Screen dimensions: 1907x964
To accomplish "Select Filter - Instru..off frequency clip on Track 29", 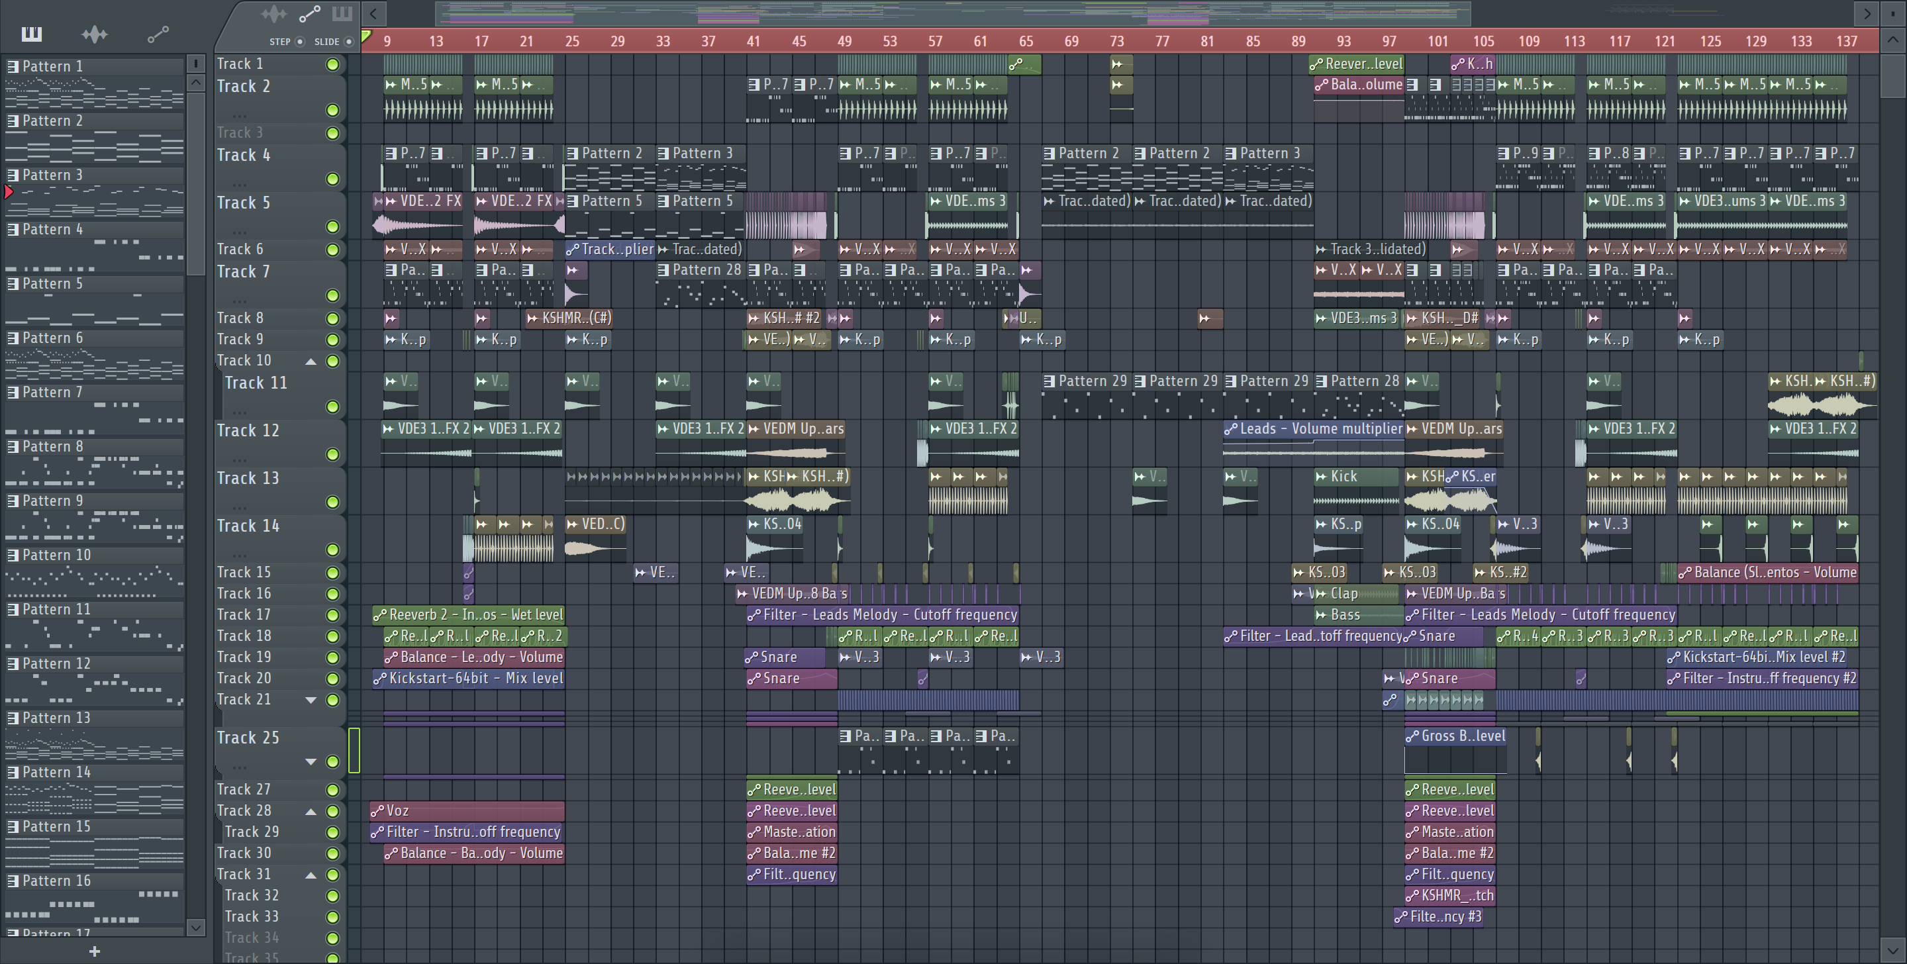I will coord(465,832).
